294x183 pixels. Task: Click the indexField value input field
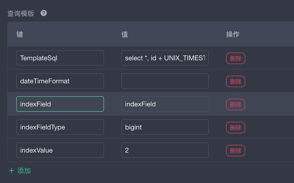point(165,104)
